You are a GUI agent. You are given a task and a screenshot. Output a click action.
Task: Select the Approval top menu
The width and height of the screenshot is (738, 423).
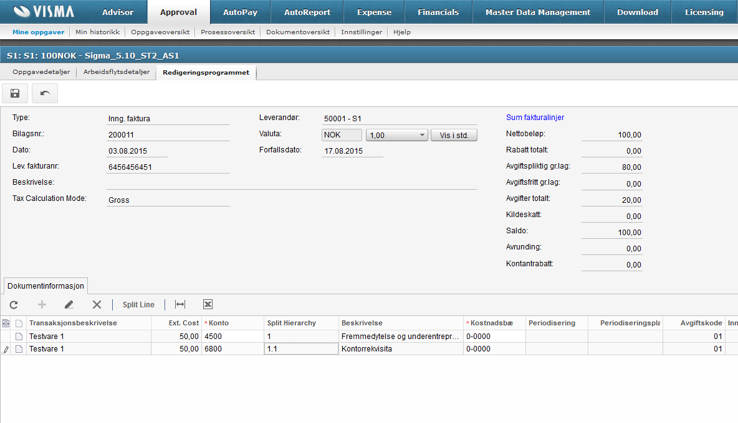(178, 12)
